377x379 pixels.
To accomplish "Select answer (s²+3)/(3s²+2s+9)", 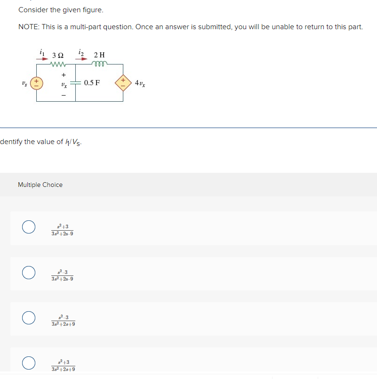I will pos(28,363).
